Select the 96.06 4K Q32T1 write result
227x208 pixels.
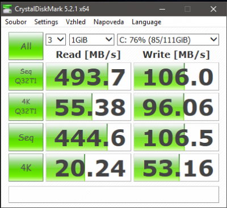[176, 107]
